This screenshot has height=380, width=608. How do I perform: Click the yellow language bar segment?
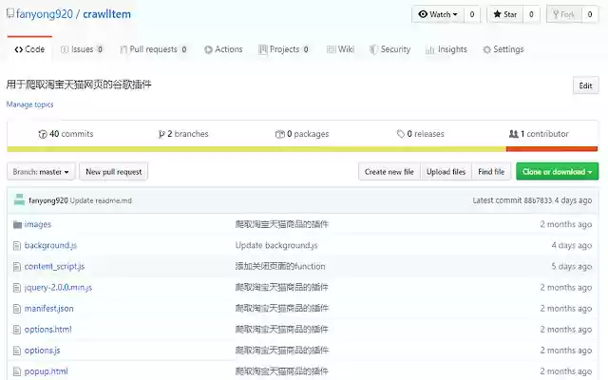[256, 149]
